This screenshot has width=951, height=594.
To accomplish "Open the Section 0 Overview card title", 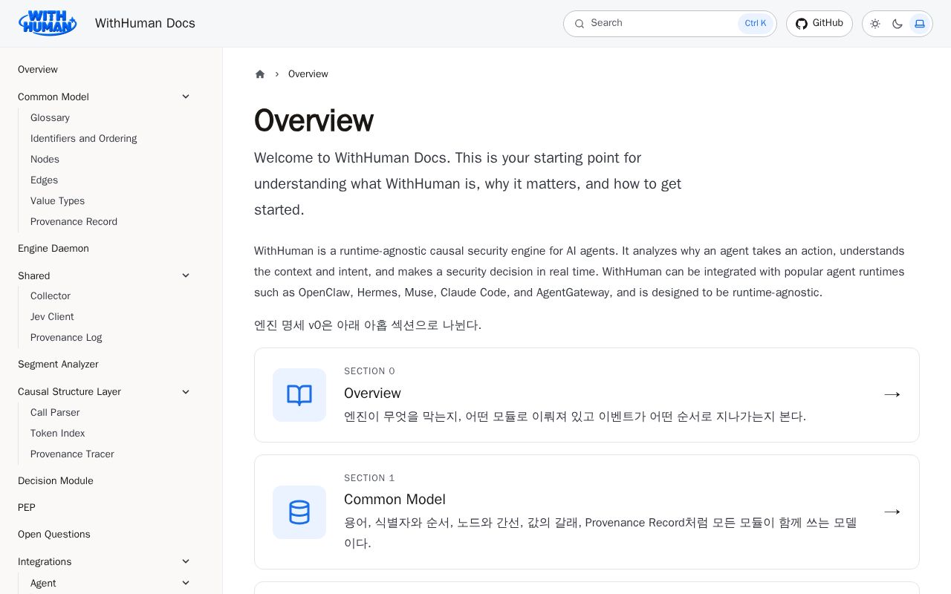I will pos(372,394).
